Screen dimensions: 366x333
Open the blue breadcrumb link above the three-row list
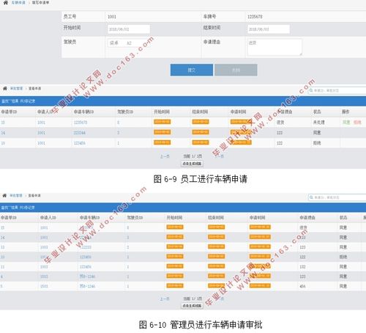[16, 88]
